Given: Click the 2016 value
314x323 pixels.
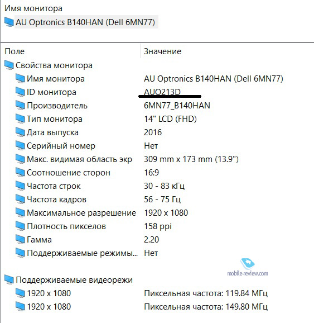Looking at the screenshot, I should pyautogui.click(x=153, y=132).
